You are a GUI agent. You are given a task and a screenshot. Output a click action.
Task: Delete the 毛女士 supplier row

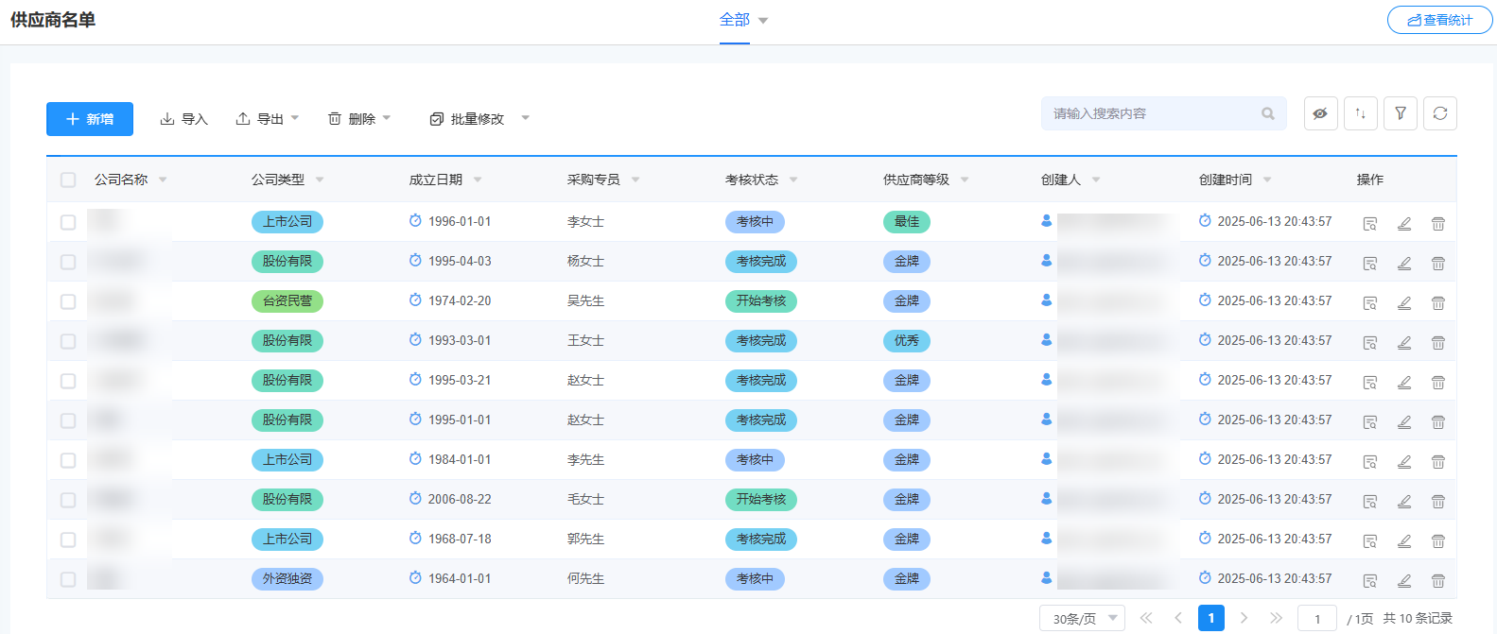[1438, 502]
